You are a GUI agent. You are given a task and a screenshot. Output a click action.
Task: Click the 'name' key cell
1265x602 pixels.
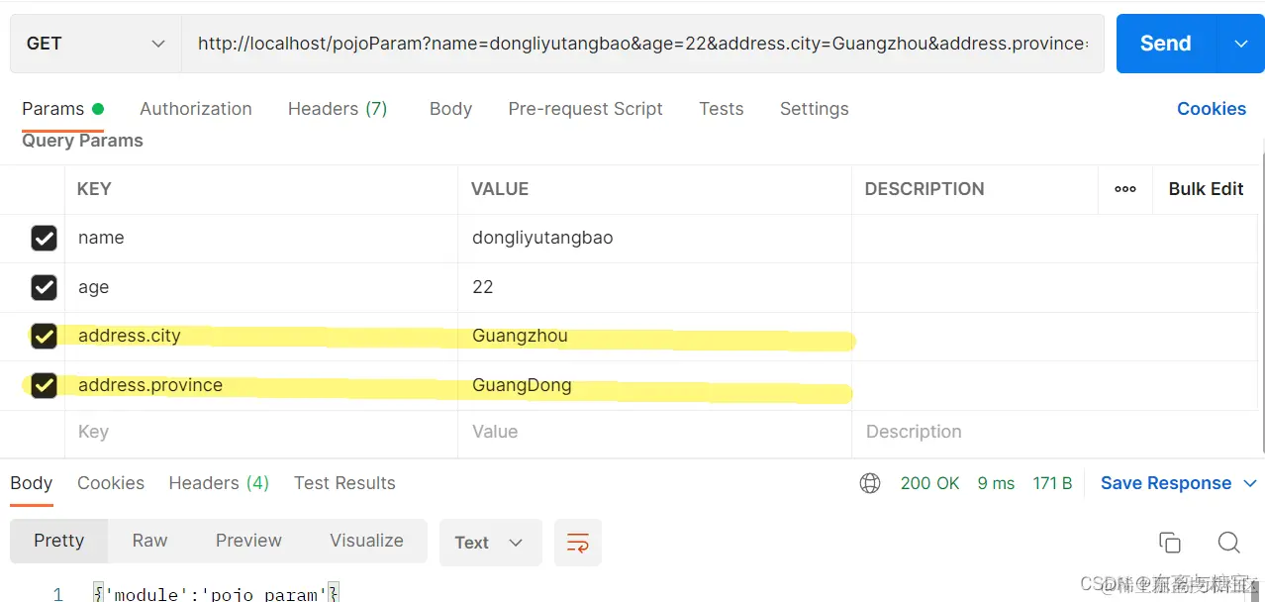(261, 239)
